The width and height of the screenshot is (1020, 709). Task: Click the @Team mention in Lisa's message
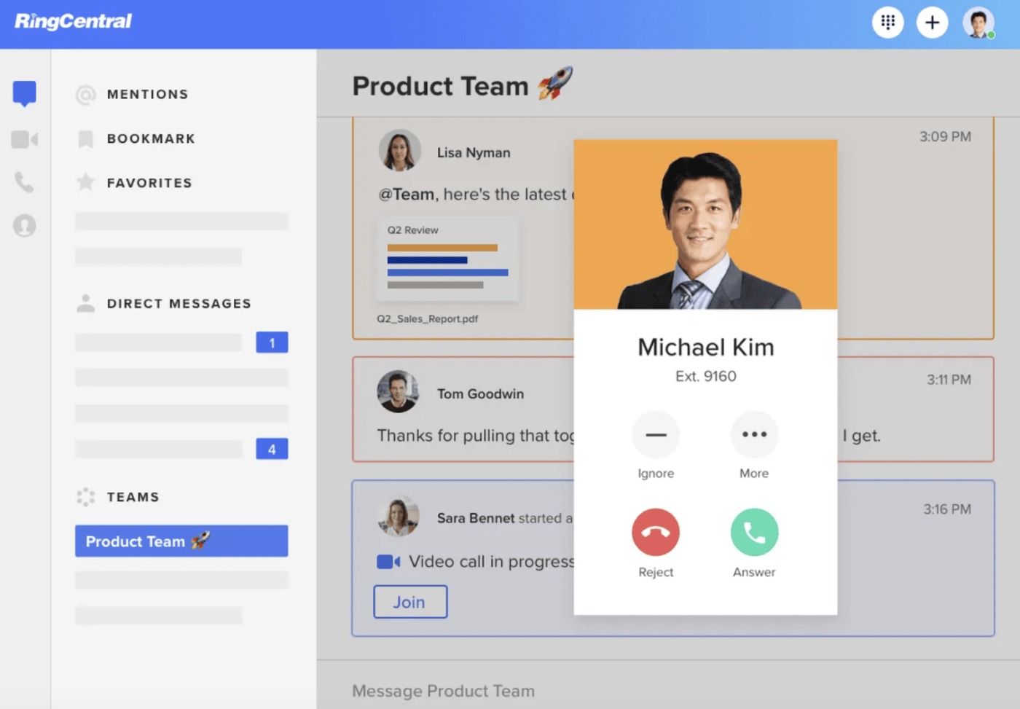[x=406, y=195]
